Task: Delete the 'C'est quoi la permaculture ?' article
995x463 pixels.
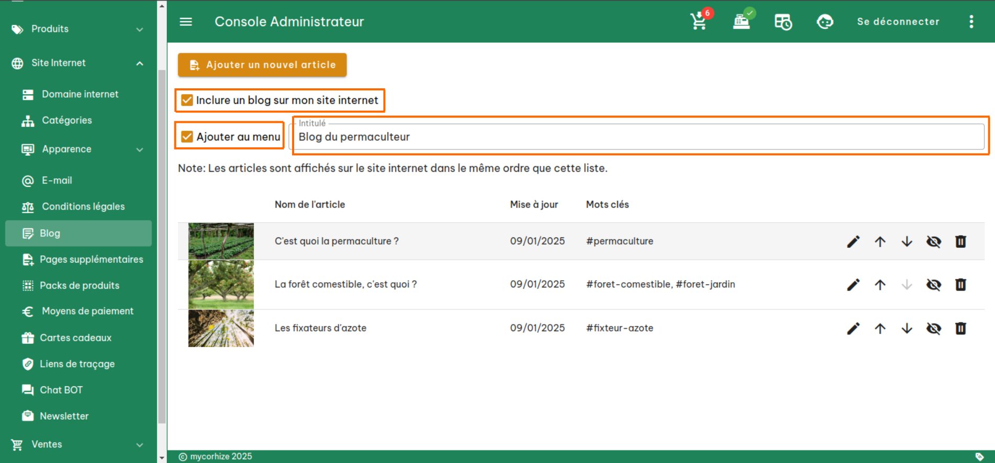Action: click(960, 241)
